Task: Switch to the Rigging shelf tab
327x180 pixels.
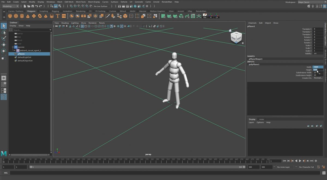Action: click(55, 11)
